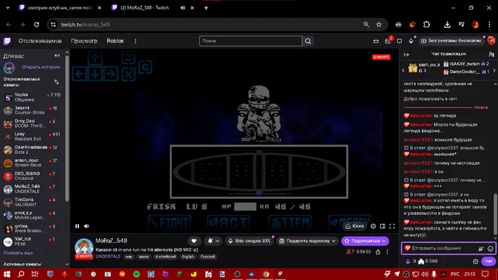Open the Отслеживаемое navigation tab
The image size is (498, 280).
(x=40, y=41)
